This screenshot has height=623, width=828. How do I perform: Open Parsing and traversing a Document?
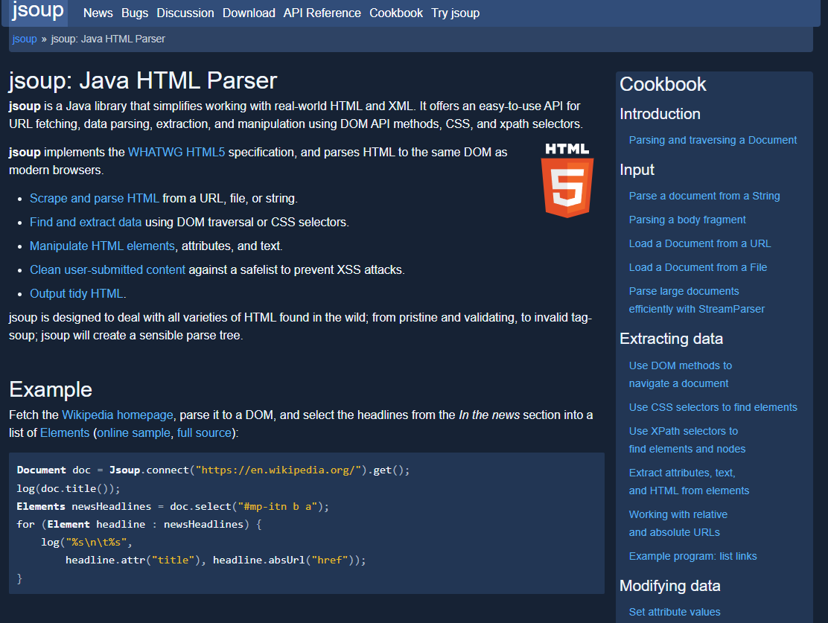[713, 140]
